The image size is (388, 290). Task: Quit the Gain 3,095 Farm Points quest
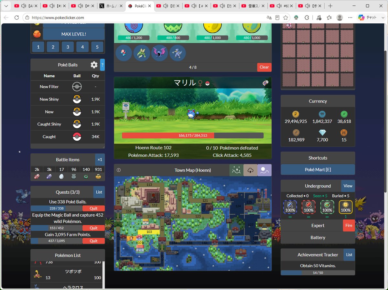pos(93,241)
